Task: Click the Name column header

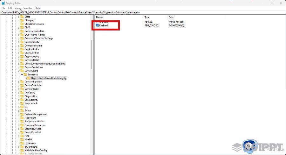Action: click(99, 17)
